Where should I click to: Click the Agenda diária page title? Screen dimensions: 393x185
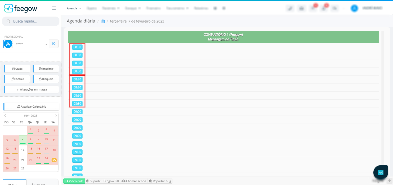point(81,21)
